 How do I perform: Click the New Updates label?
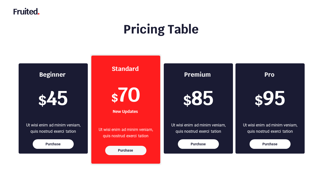click(x=125, y=112)
